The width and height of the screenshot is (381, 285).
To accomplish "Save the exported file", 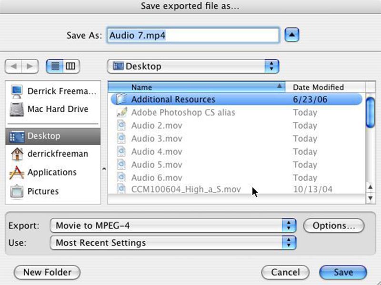I will pyautogui.click(x=343, y=272).
